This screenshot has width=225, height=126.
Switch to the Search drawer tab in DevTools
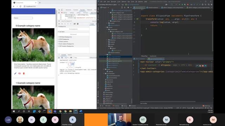70,55
